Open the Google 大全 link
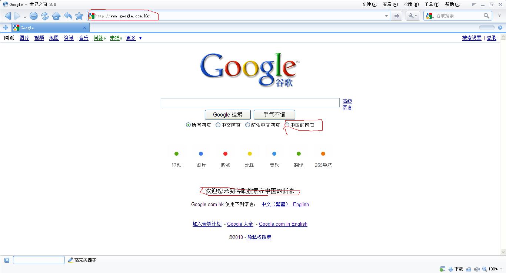 click(x=240, y=224)
